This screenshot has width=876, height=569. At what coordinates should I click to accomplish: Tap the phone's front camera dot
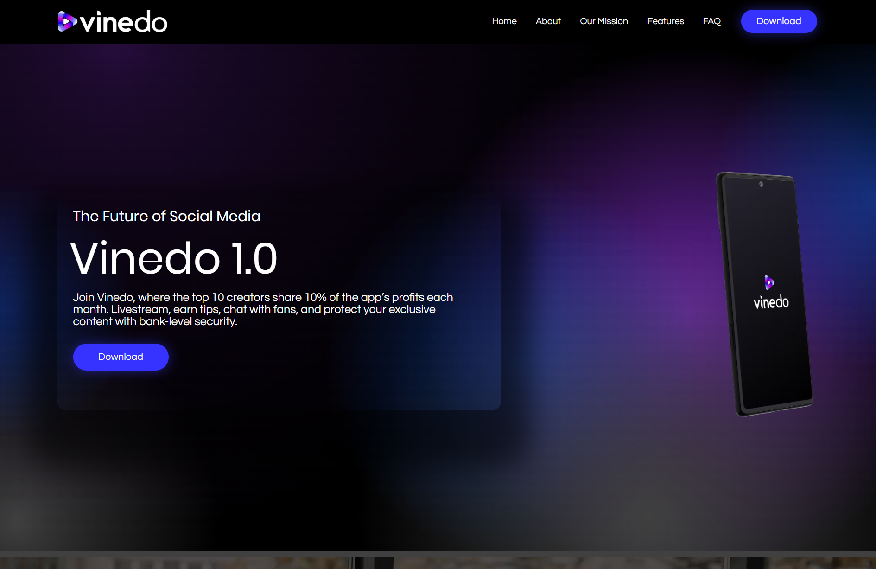(761, 184)
